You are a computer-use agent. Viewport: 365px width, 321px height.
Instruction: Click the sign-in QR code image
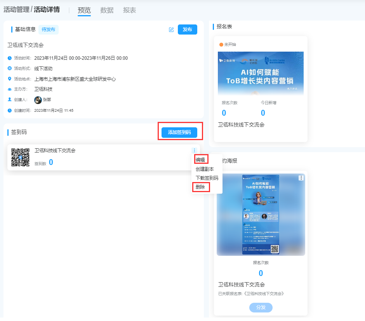(x=21, y=157)
